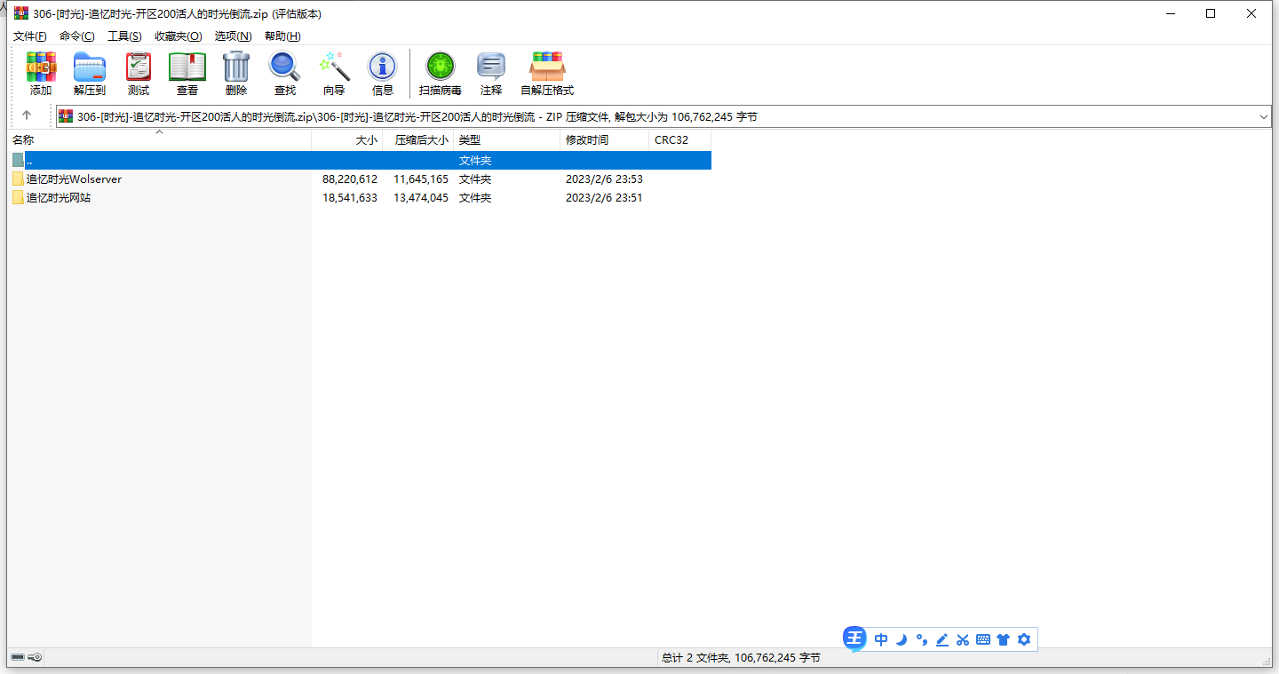Click the 自解压格式 (SFX) toolbar icon
The width and height of the screenshot is (1279, 674).
click(x=547, y=74)
